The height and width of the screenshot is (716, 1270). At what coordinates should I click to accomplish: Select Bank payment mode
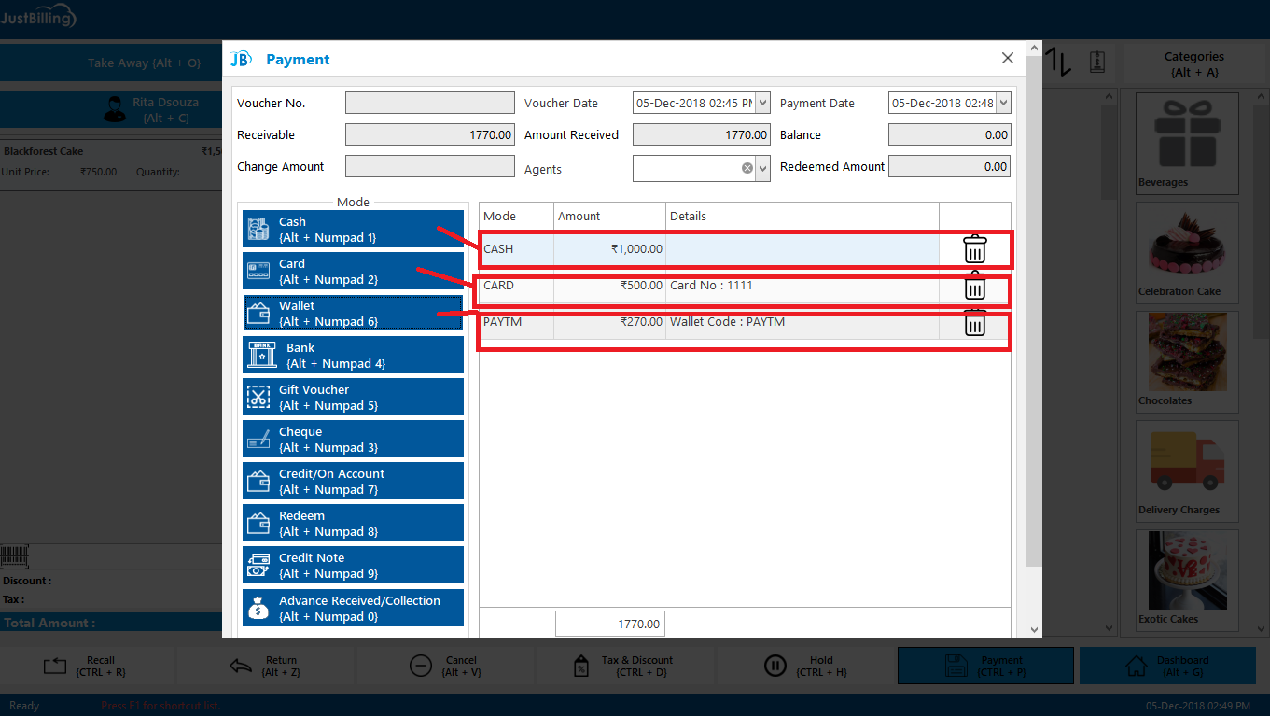(x=353, y=356)
